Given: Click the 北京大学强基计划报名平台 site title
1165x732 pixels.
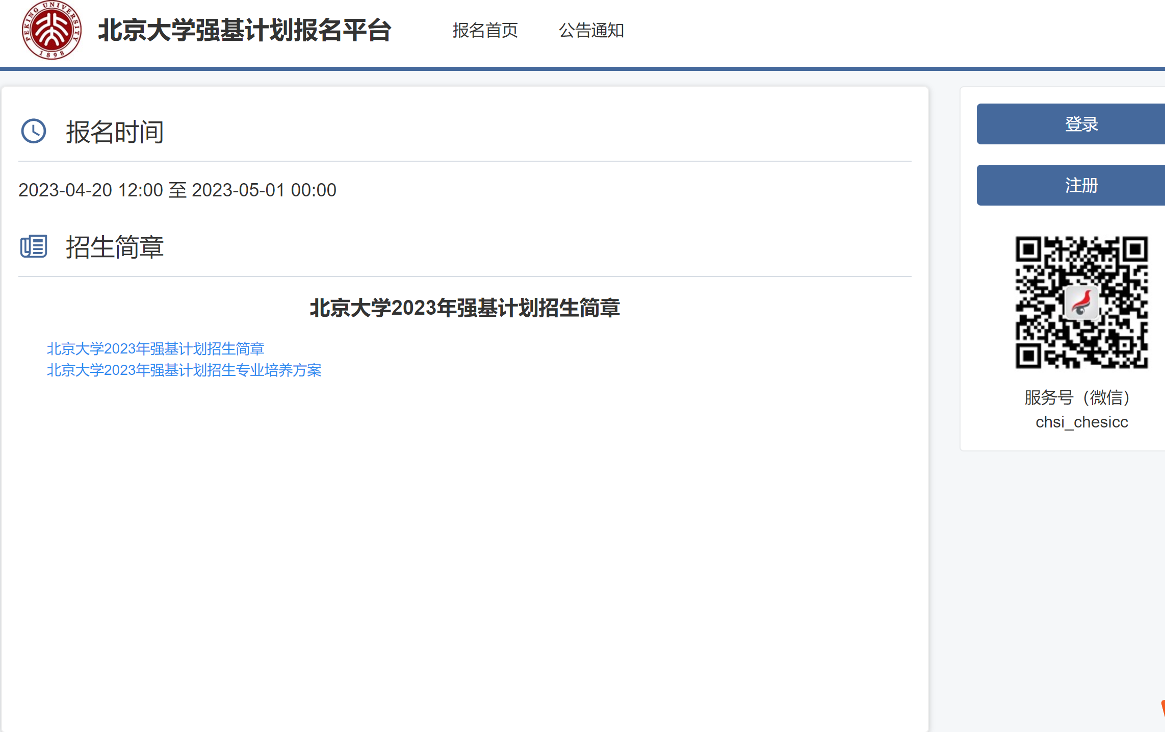Looking at the screenshot, I should (244, 30).
